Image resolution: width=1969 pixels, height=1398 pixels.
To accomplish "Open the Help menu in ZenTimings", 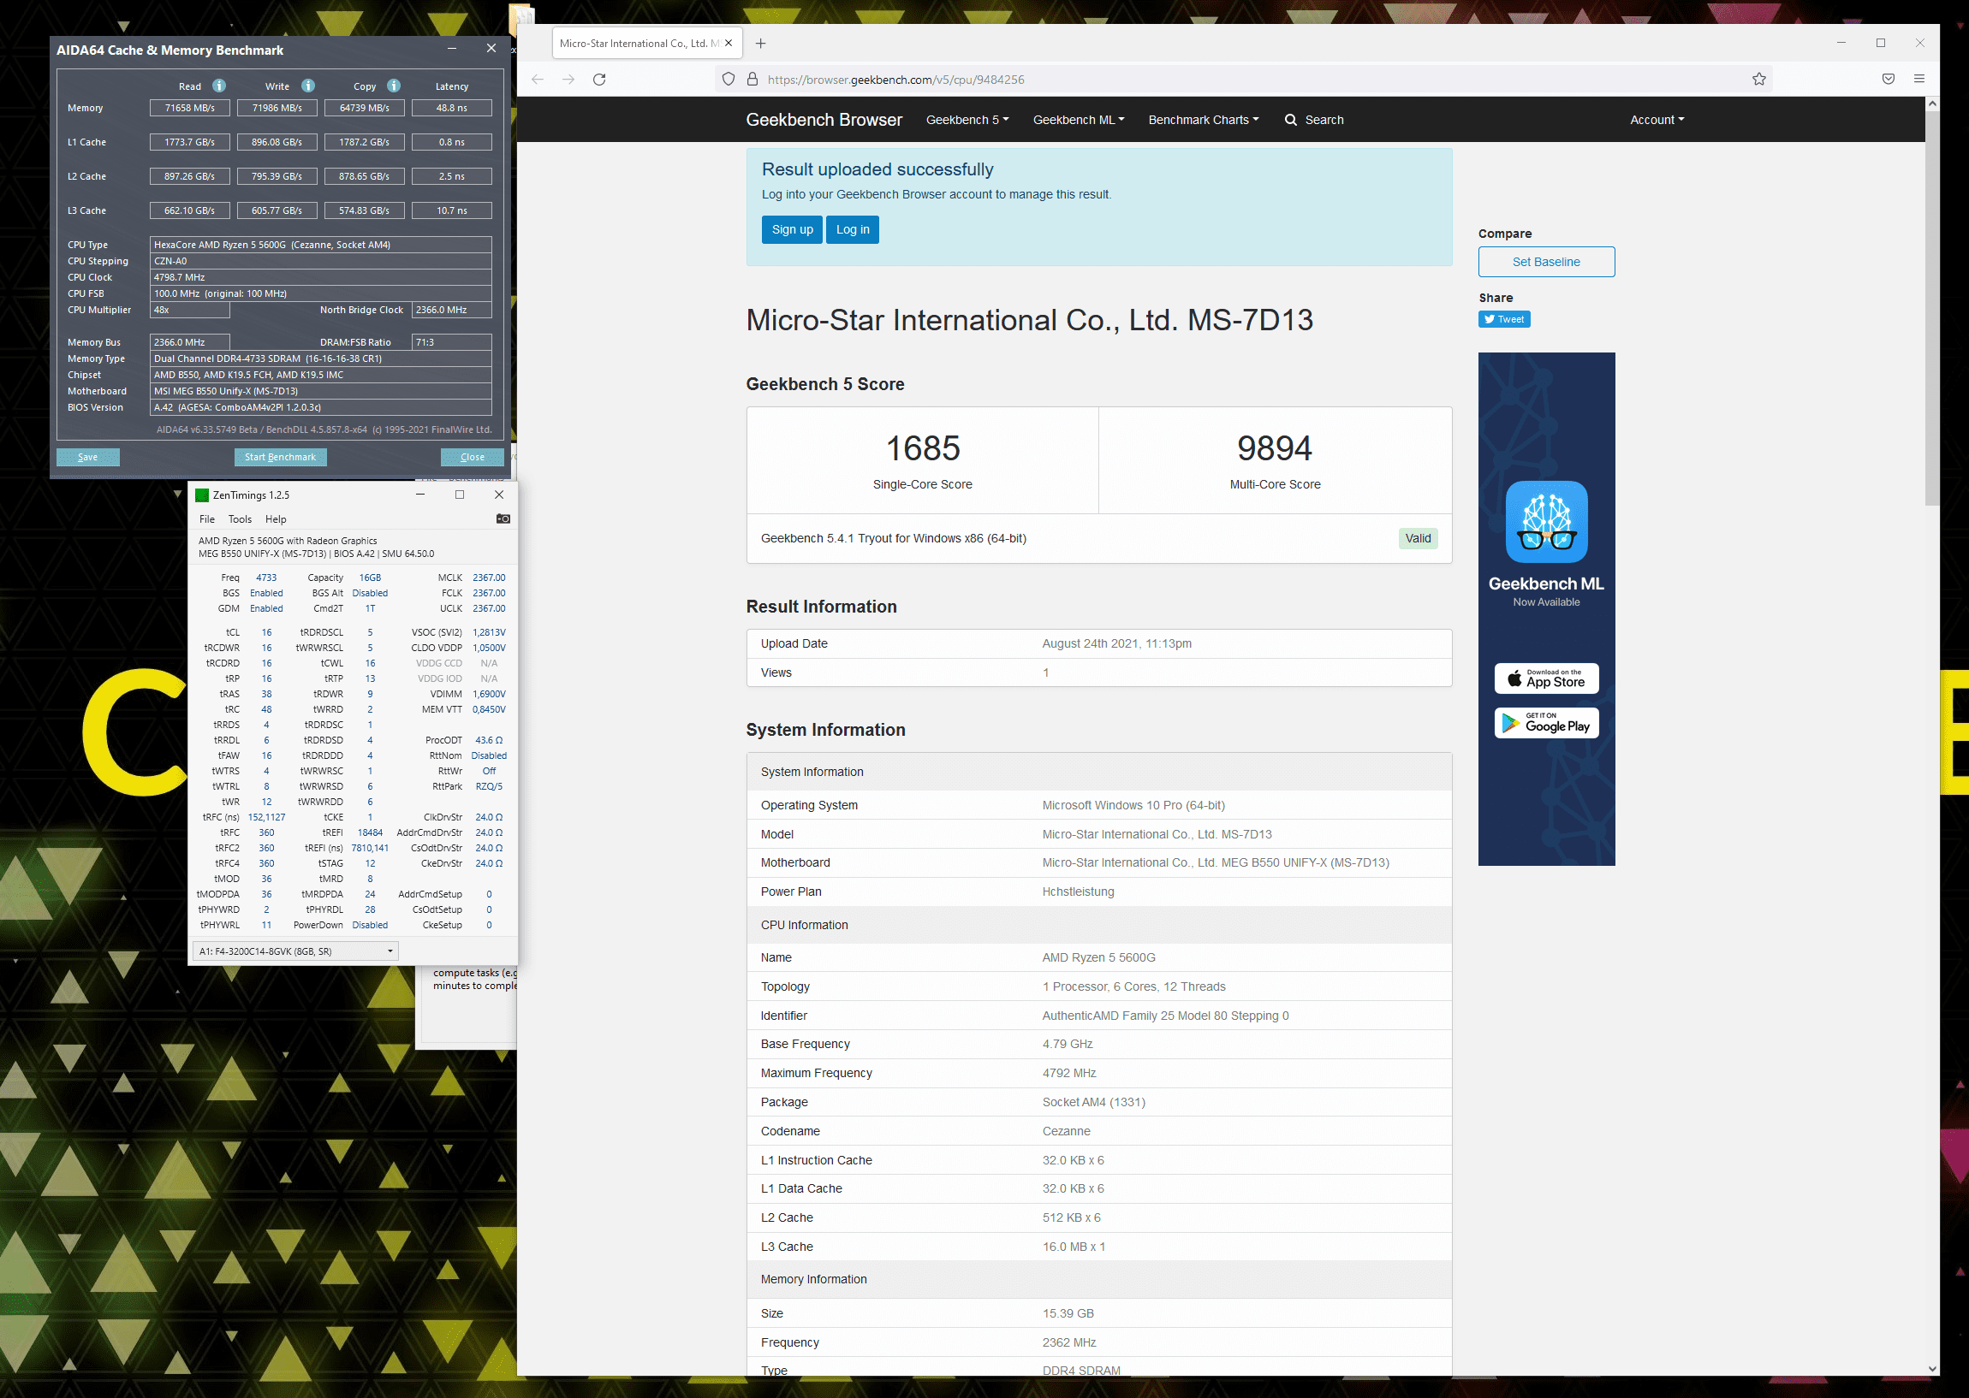I will point(276,519).
